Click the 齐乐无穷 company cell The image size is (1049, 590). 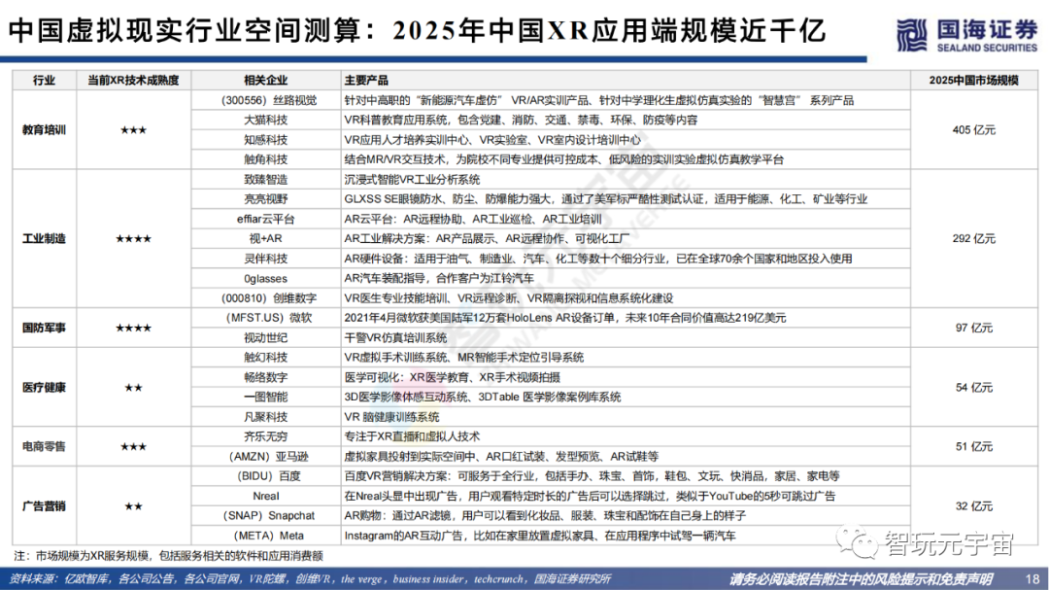tap(265, 436)
